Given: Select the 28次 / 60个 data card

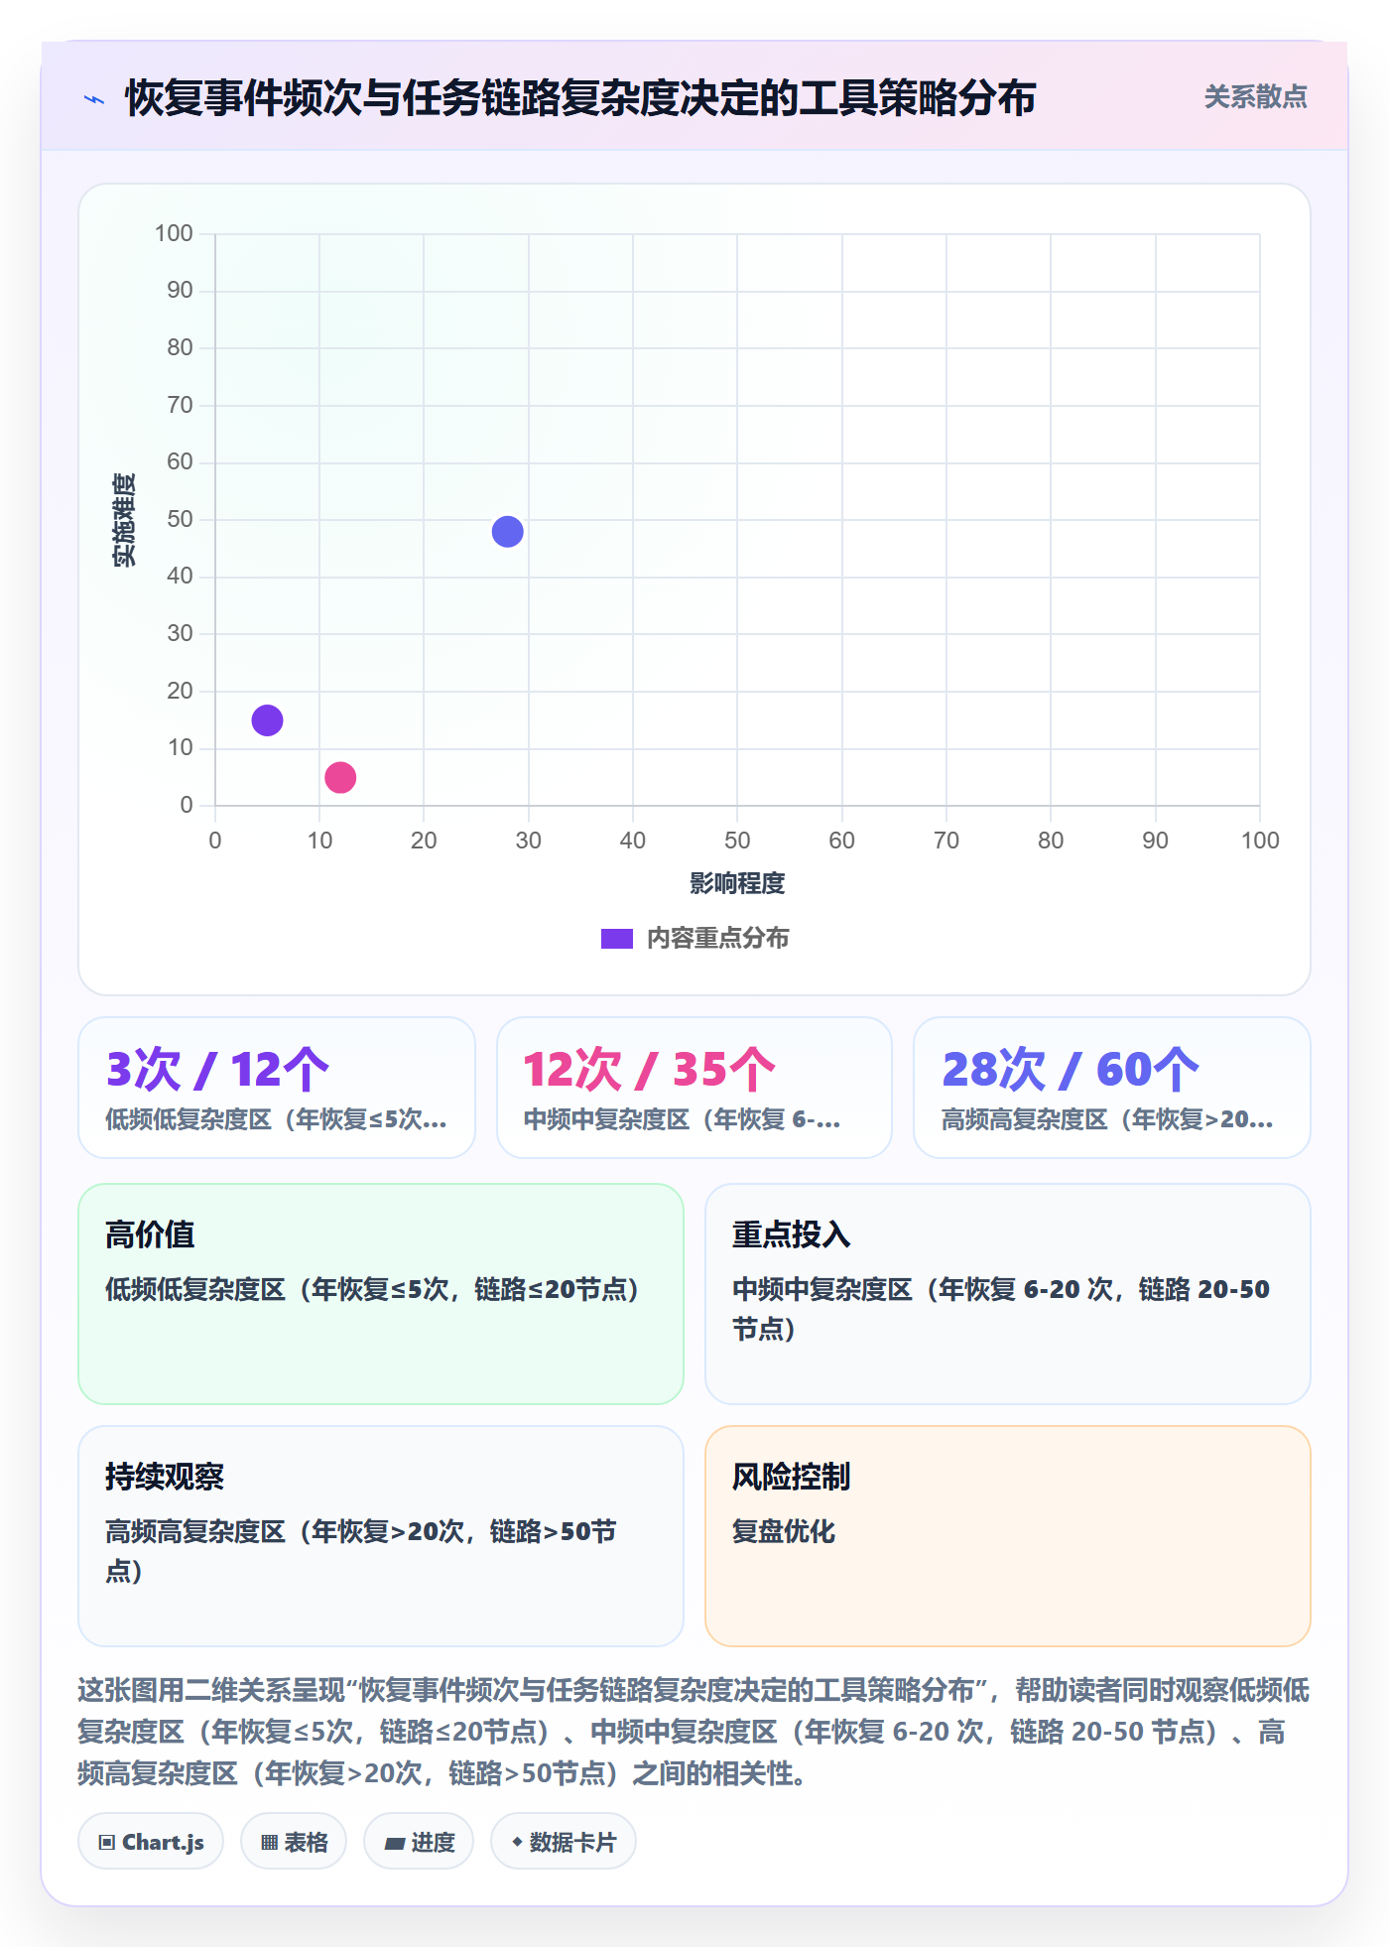Looking at the screenshot, I should 1112,1088.
